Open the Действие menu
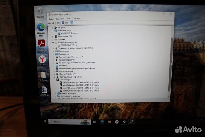Image resolution: width=205 pixels, height=137 pixels. [x=60, y=19]
